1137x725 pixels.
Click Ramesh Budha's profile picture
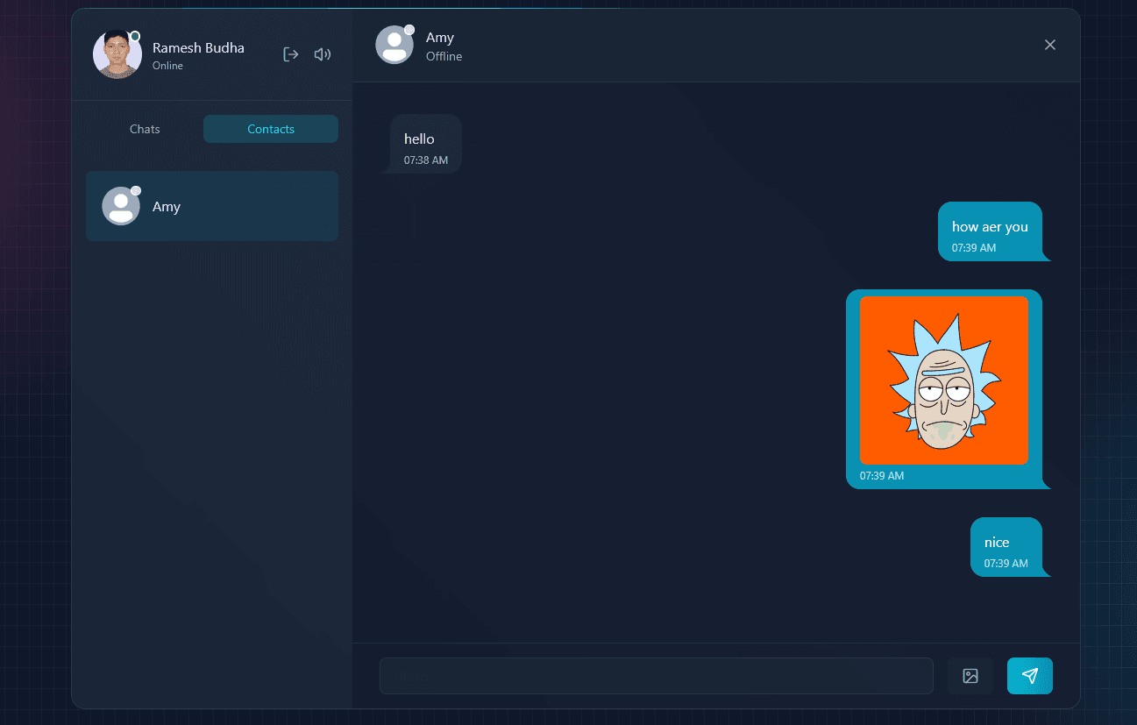pos(117,53)
